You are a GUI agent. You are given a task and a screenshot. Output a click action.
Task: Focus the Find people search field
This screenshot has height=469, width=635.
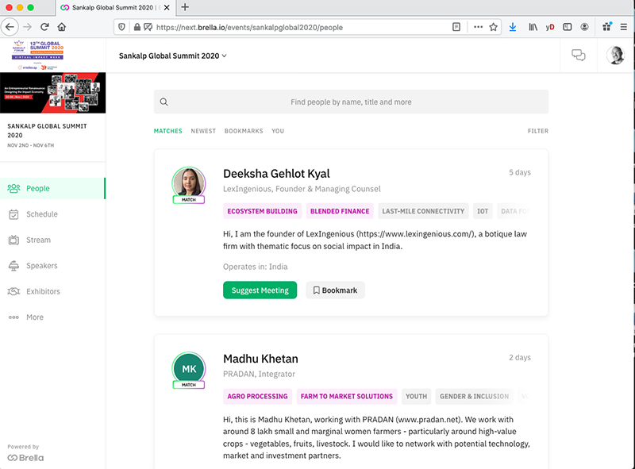[x=351, y=102]
